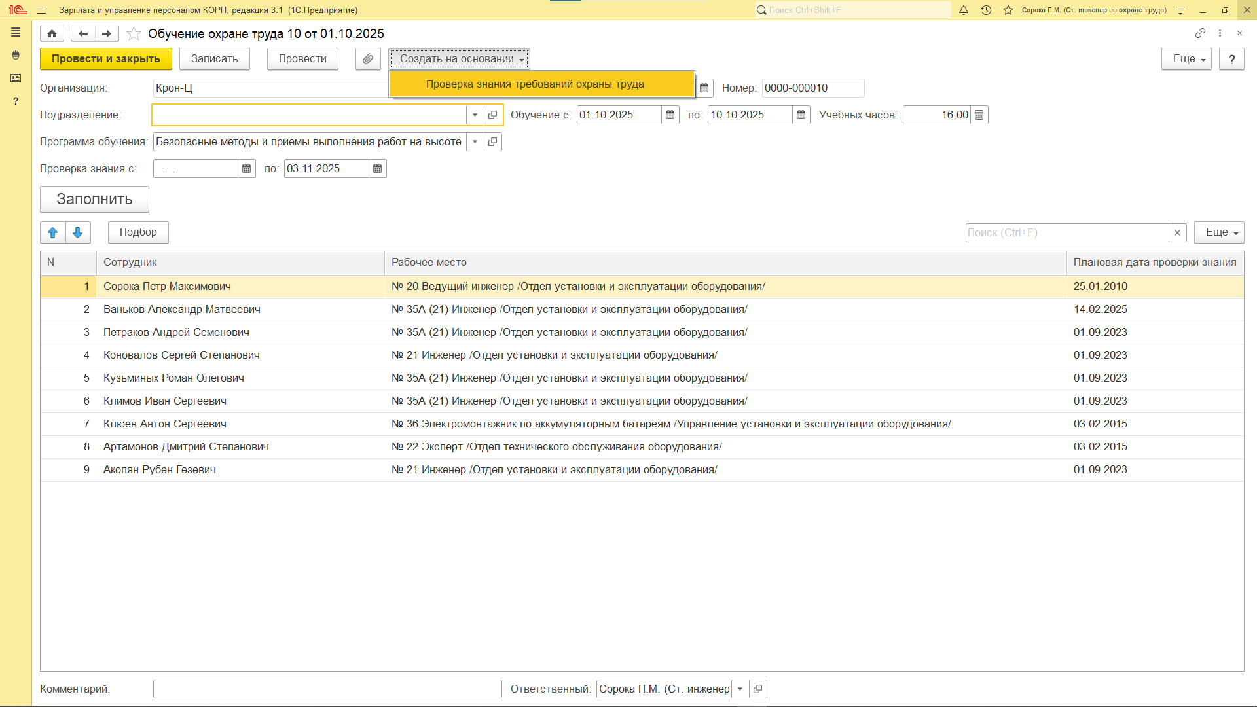Add document to favorites with star icon
Viewport: 1257px width, 707px height.
(x=134, y=33)
